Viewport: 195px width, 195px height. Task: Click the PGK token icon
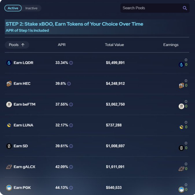pyautogui.click(x=9, y=187)
